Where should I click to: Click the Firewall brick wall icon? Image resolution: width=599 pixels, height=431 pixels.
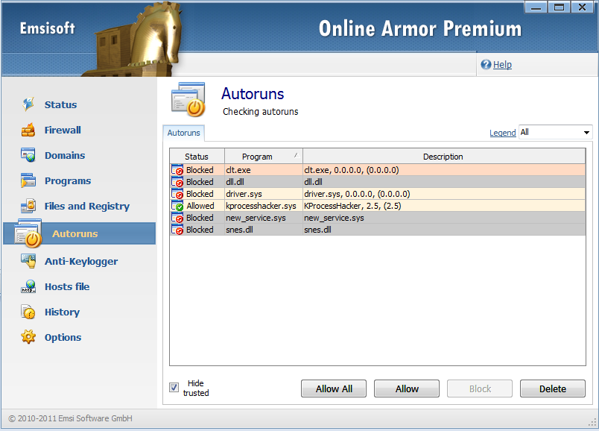click(28, 130)
